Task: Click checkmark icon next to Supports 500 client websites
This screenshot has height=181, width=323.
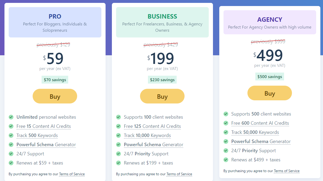Action: tap(226, 114)
